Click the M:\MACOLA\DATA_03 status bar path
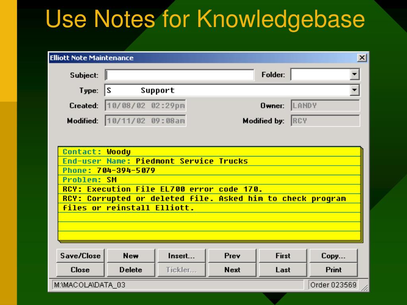This screenshot has height=305, width=407. coord(178,285)
